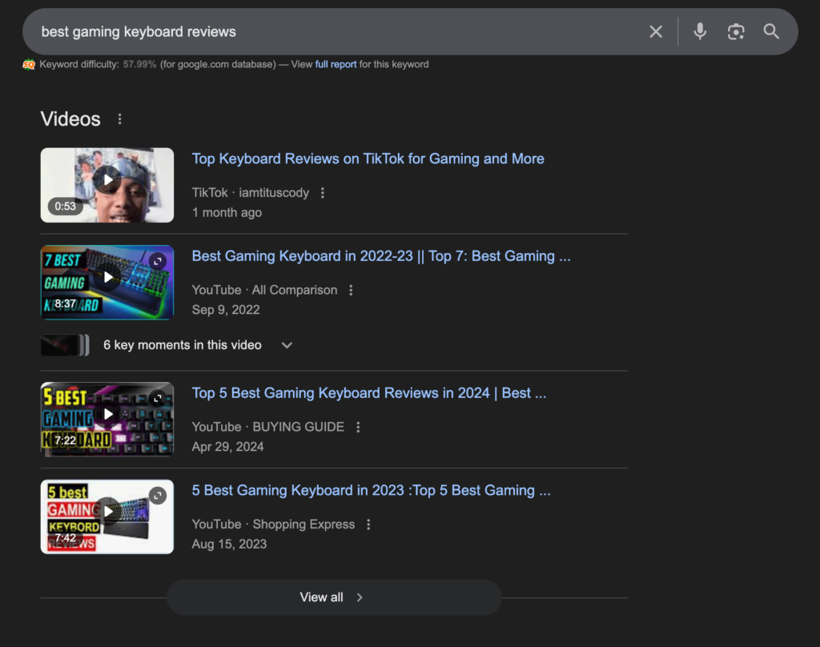The height and width of the screenshot is (647, 820).
Task: Clear the search box with the X icon
Action: (x=656, y=32)
